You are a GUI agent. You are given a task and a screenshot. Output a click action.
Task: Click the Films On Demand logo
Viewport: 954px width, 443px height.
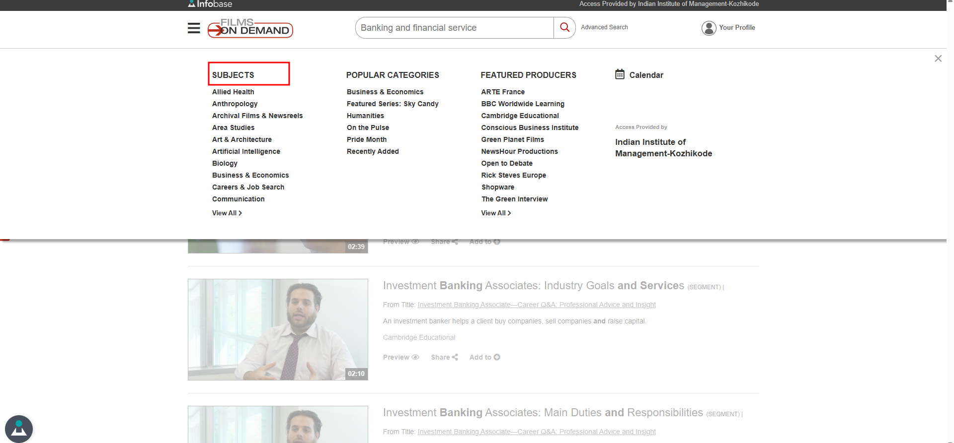click(x=250, y=28)
